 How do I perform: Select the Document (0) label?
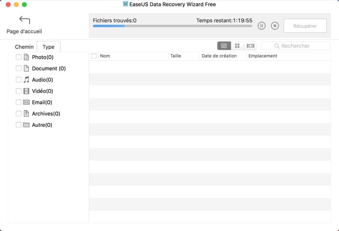click(49, 69)
